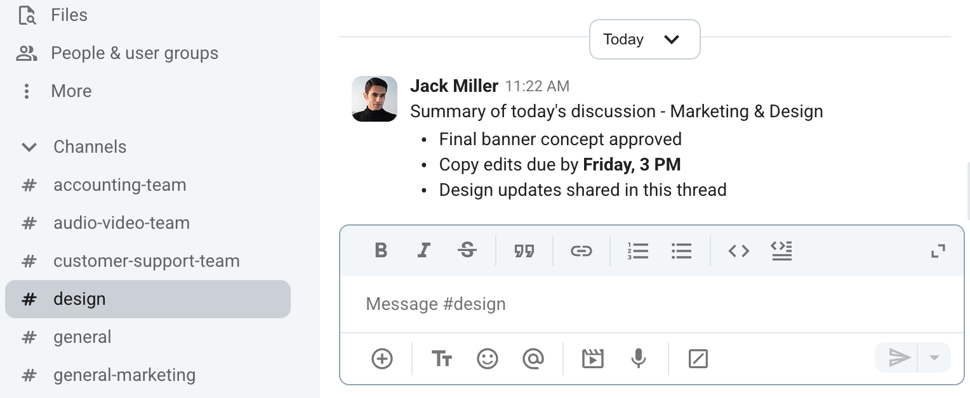Open the video message icon
The height and width of the screenshot is (398, 970).
pos(593,359)
